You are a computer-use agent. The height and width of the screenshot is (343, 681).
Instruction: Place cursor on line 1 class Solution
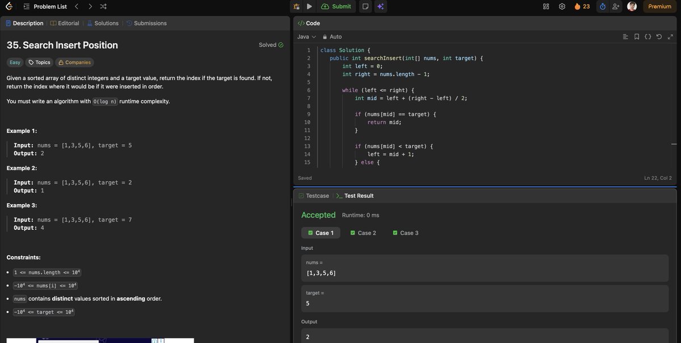point(345,50)
